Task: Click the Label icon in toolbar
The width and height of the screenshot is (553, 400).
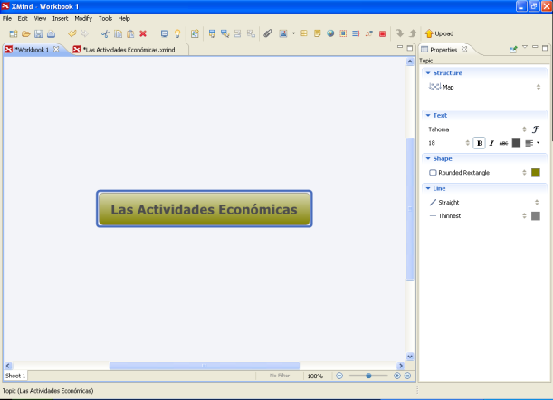Action: tap(304, 33)
